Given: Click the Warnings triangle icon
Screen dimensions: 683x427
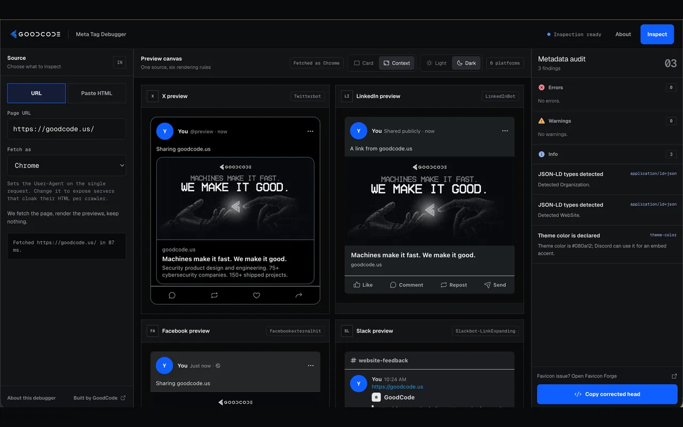Looking at the screenshot, I should [x=542, y=121].
